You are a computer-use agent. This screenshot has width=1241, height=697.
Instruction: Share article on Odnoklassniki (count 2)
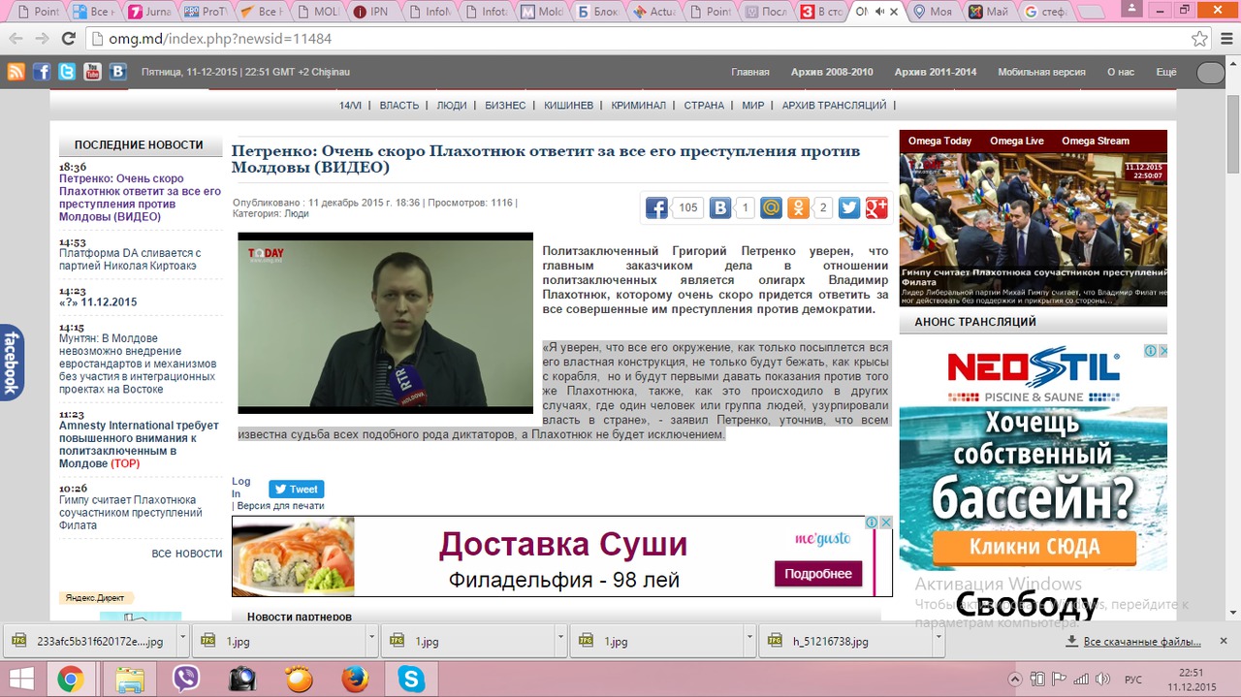pos(798,207)
